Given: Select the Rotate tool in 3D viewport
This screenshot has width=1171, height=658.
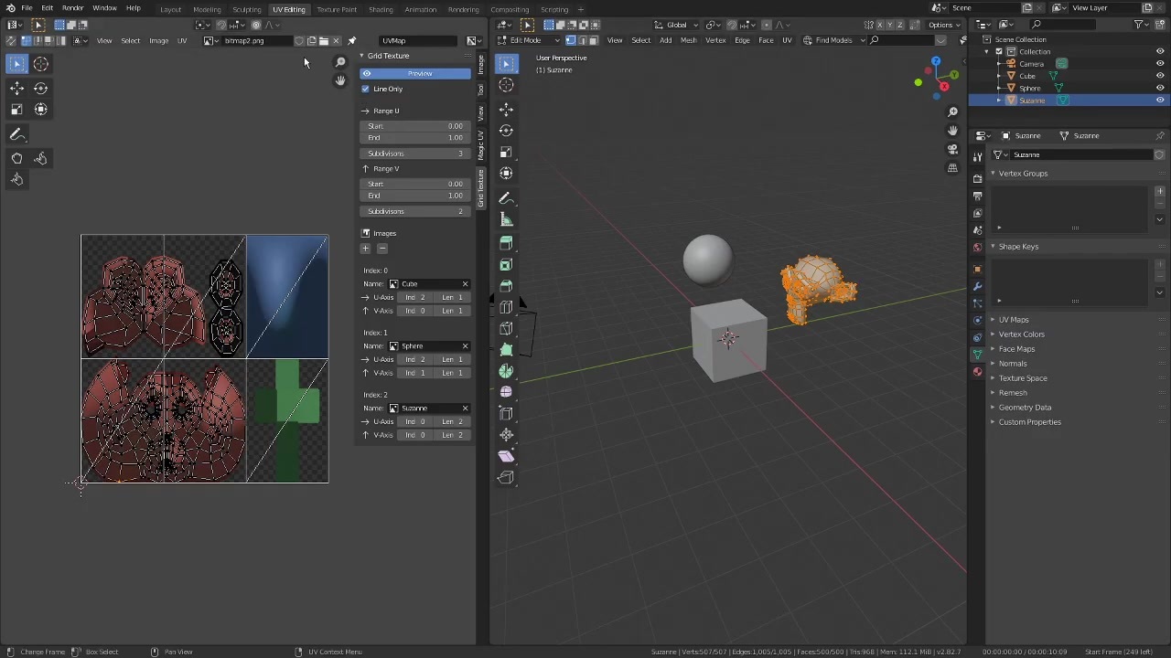Looking at the screenshot, I should pyautogui.click(x=506, y=131).
